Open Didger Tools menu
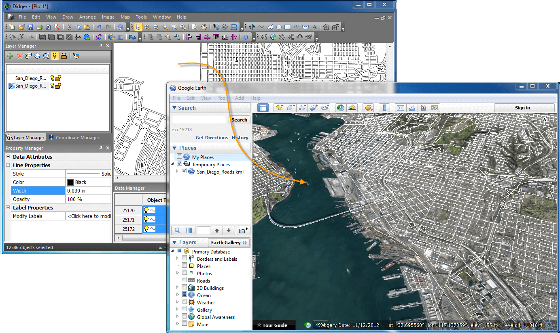Viewport: 560px width, 333px height. 141,17
